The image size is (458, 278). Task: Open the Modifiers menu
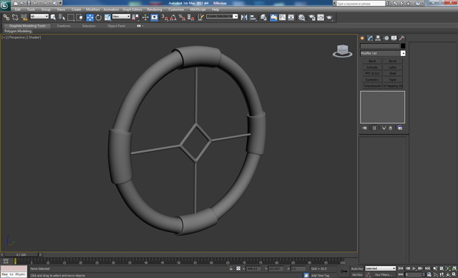[93, 9]
